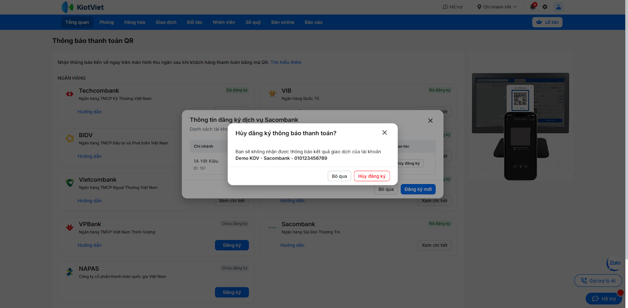Viewport: 628px width, 308px height.
Task: Open the Sổ quỹ menu
Action: point(253,22)
